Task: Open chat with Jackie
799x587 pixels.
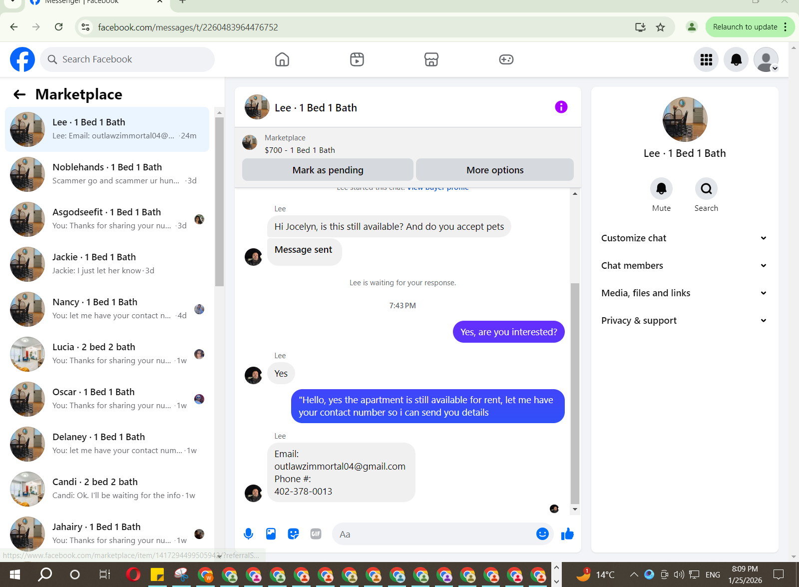Action: (107, 264)
